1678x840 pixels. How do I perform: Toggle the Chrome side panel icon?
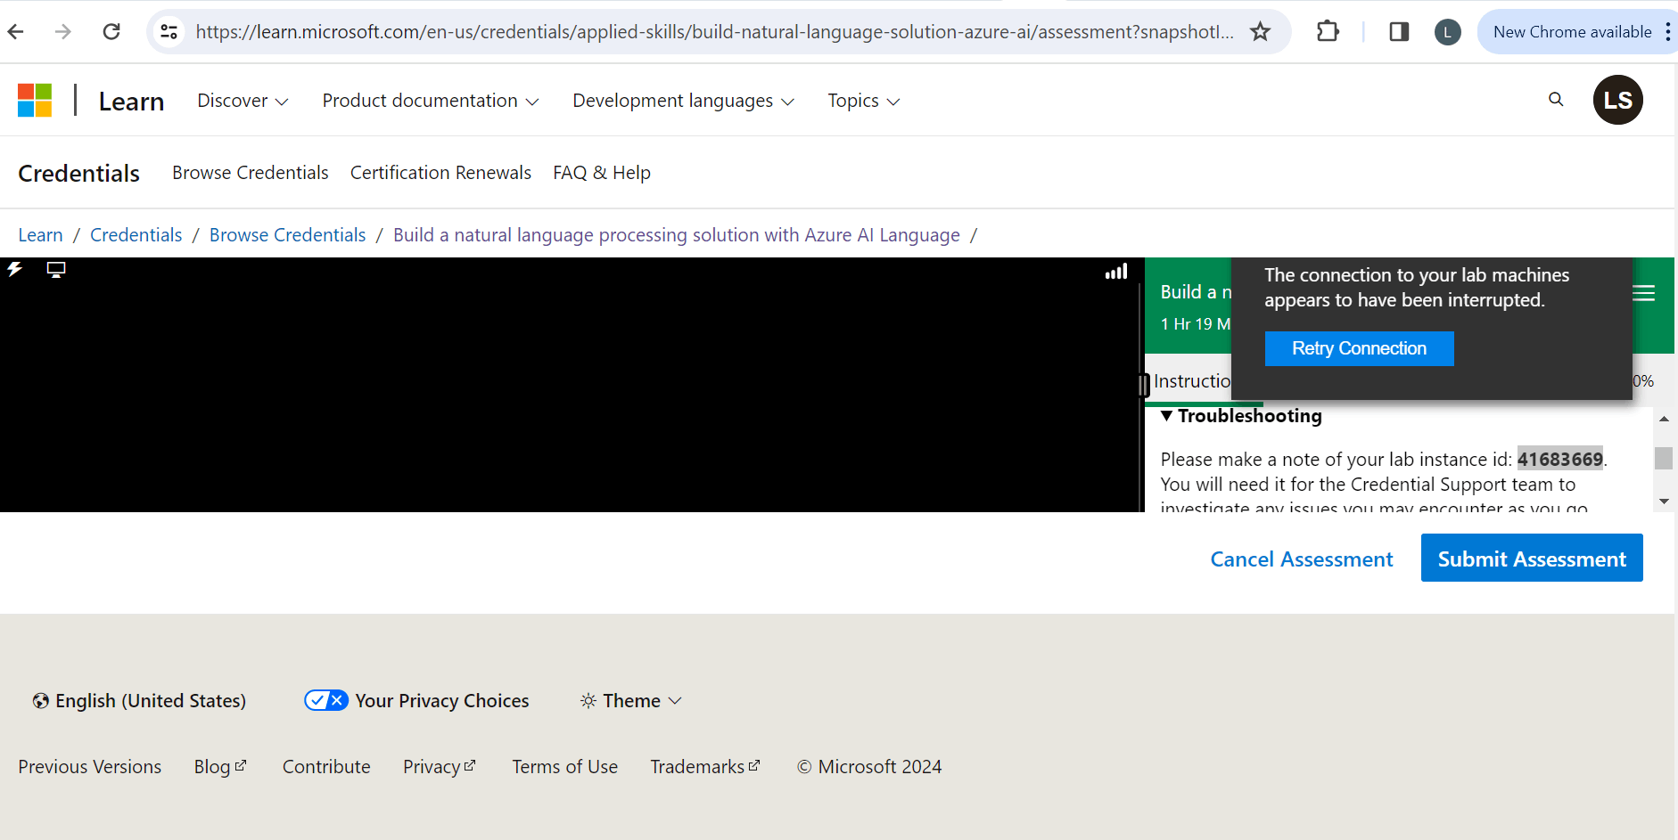1399,32
